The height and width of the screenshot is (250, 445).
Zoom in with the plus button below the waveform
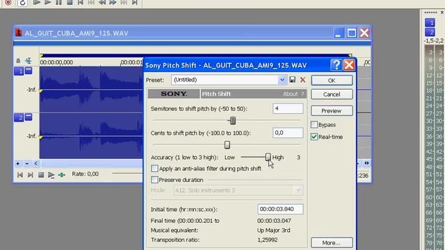click(x=18, y=164)
